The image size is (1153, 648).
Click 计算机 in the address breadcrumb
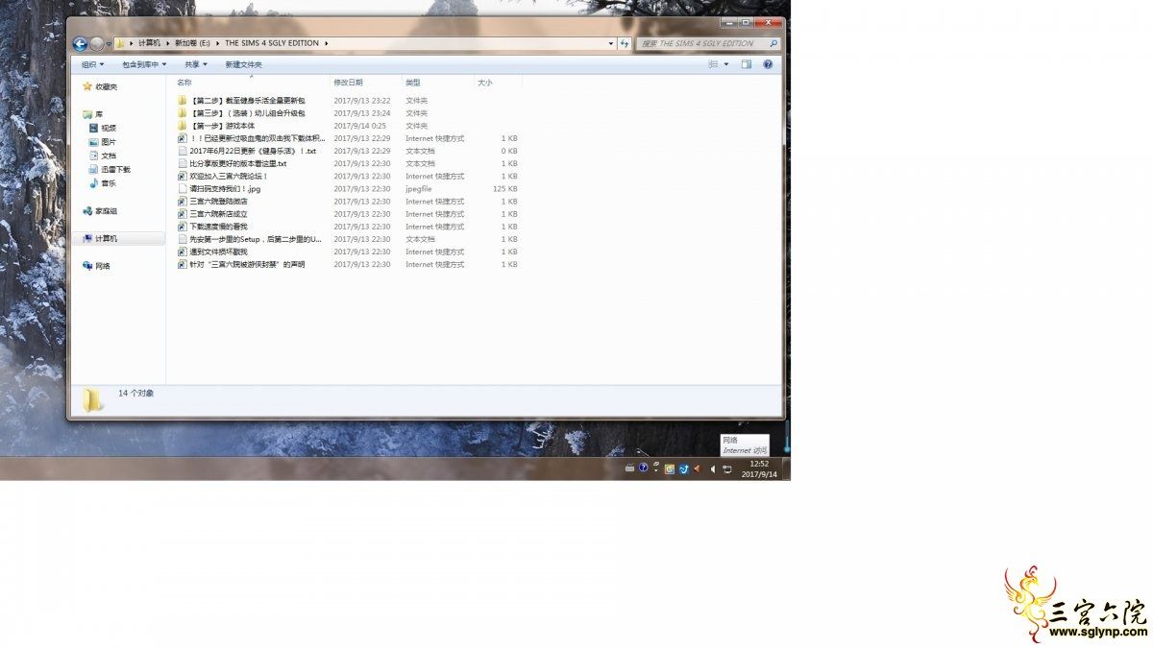150,43
